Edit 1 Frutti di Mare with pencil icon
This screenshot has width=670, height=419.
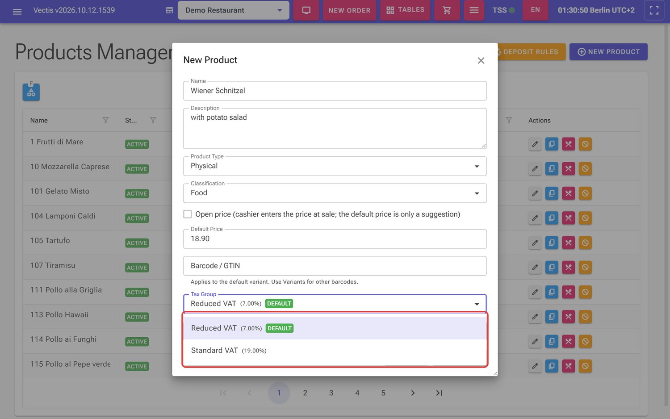(535, 144)
